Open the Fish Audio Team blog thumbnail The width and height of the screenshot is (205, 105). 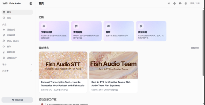click(x=113, y=65)
